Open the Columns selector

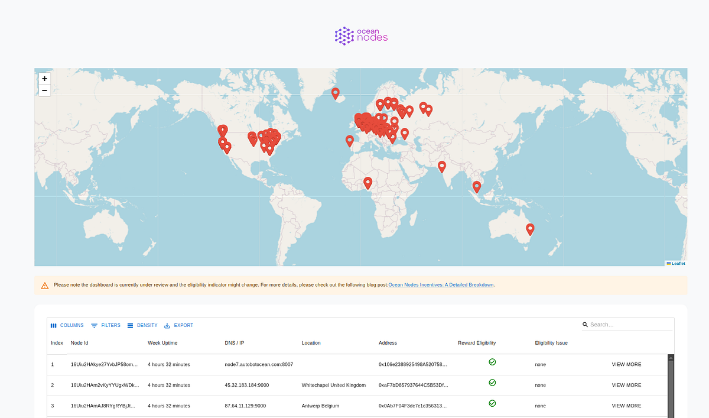pyautogui.click(x=67, y=325)
